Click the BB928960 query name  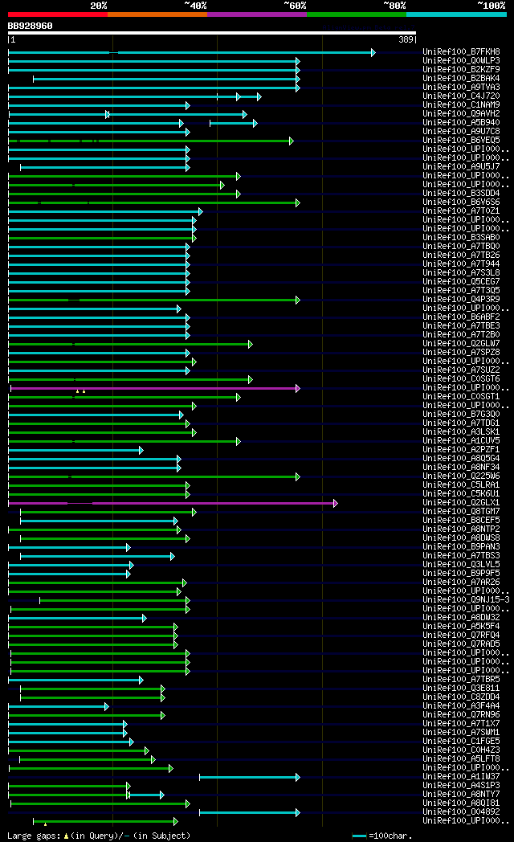tap(30, 26)
